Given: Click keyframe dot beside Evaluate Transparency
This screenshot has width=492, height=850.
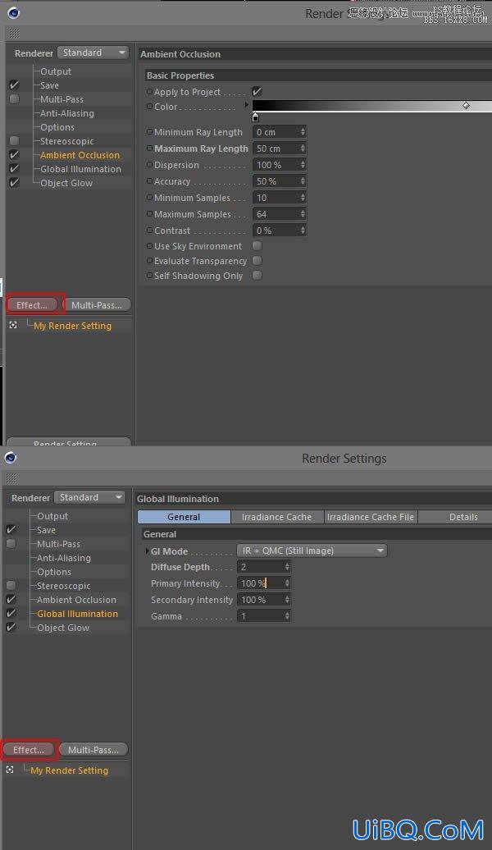Looking at the screenshot, I should tap(149, 261).
